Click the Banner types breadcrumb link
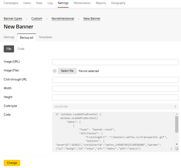This screenshot has height=168, width=181. (x=13, y=19)
